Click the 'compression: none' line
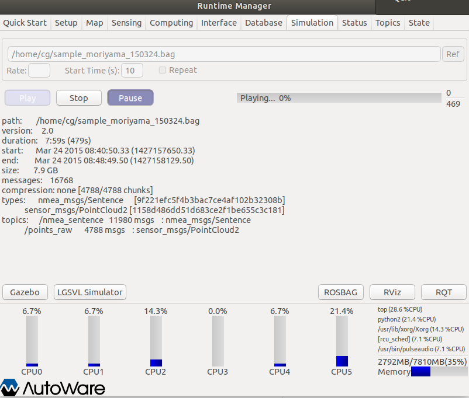This screenshot has width=469, height=398. [x=77, y=190]
